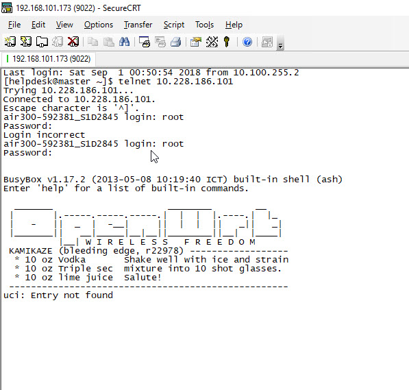Click the Quick Connect lightning icon
The height and width of the screenshot is (390, 409).
pos(26,42)
